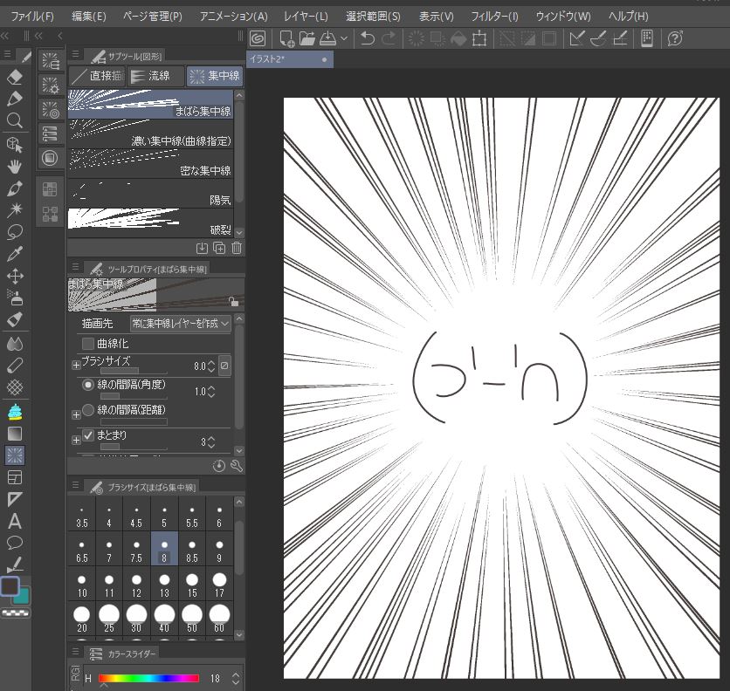Select the Zoom magnifier tool
The image size is (730, 691).
point(14,120)
